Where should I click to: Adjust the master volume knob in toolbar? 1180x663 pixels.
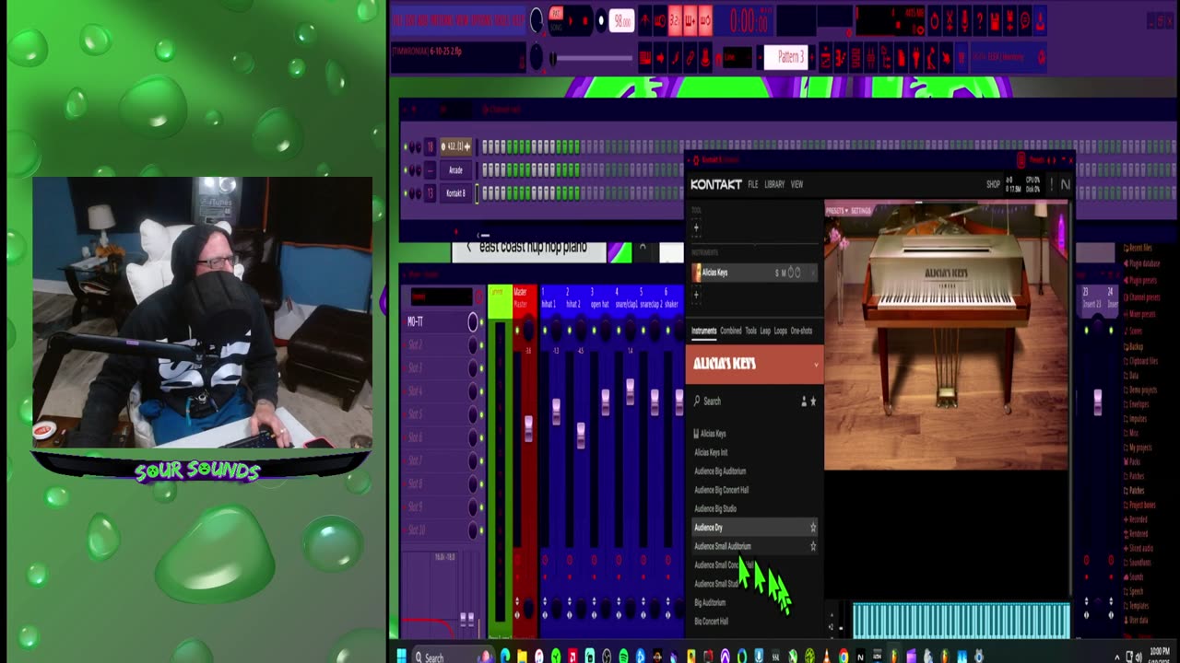click(x=537, y=20)
